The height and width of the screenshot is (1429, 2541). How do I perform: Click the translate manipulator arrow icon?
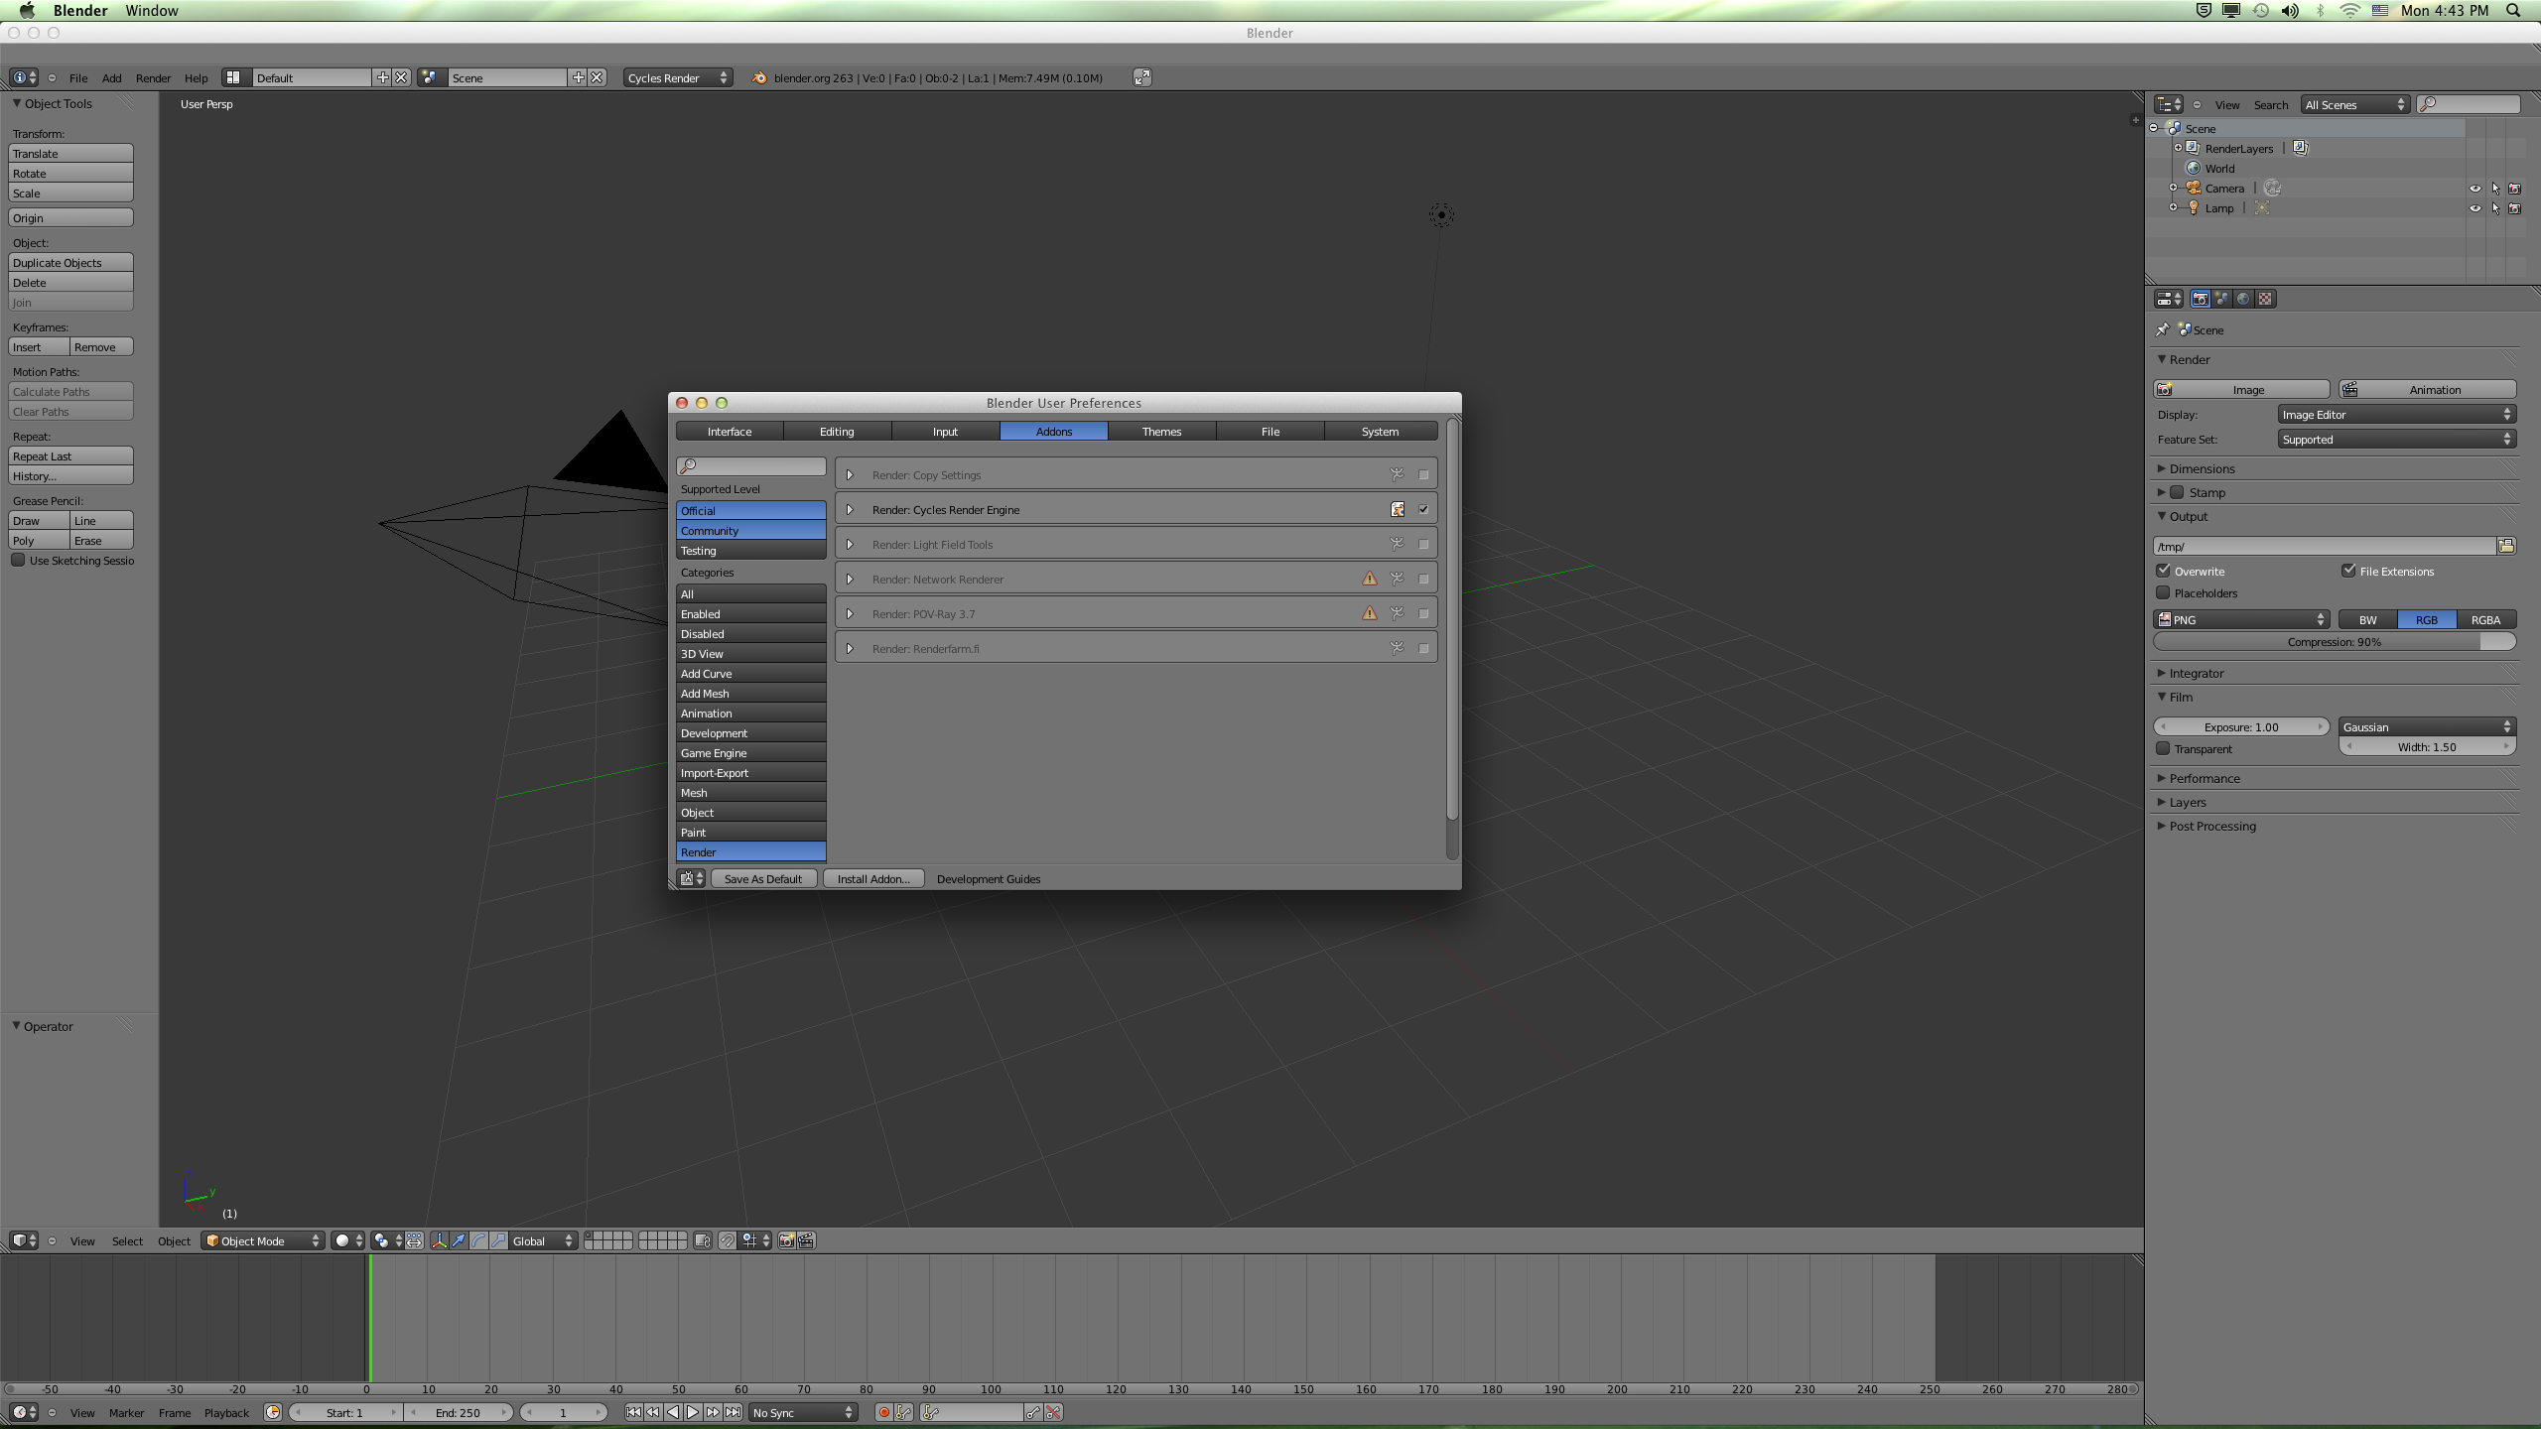(x=459, y=1240)
